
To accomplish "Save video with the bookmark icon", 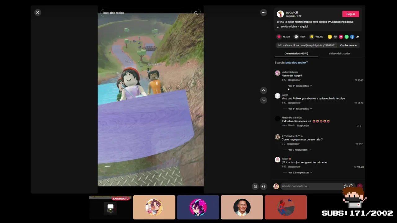I will [x=312, y=37].
